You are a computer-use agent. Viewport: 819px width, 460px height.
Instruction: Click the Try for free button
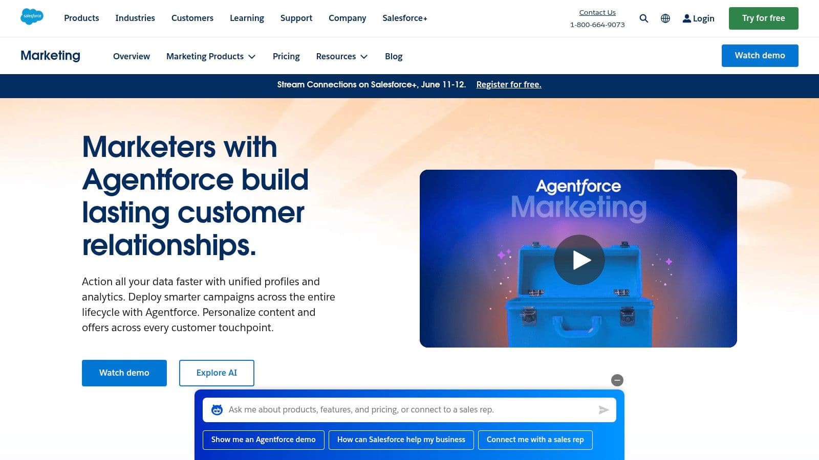pos(763,18)
